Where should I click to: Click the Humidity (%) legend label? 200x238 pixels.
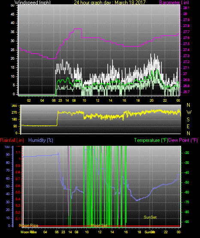point(41,140)
